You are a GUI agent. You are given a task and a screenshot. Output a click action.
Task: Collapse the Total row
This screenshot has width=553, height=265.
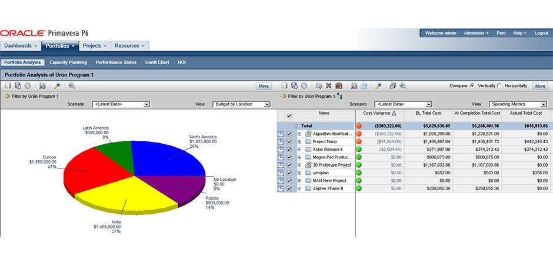pos(295,125)
